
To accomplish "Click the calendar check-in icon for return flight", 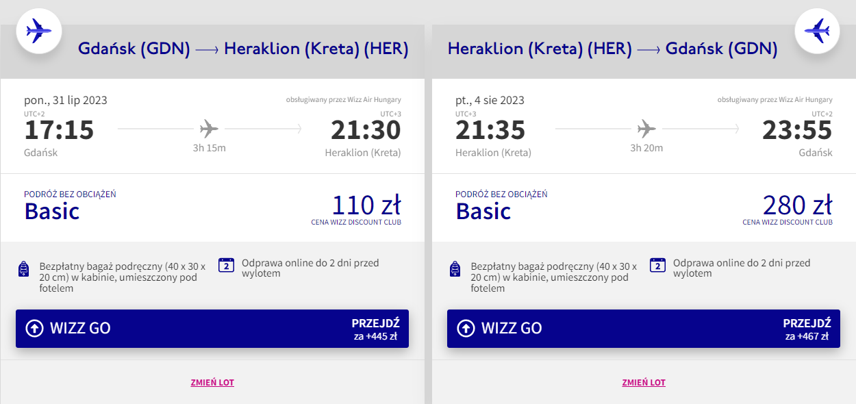I will pos(658,266).
